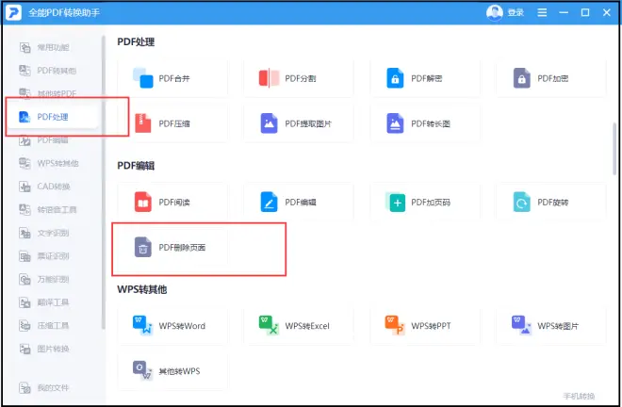This screenshot has height=407, width=622.
Task: Select PDF处理 in the sidebar
Action: pos(53,117)
